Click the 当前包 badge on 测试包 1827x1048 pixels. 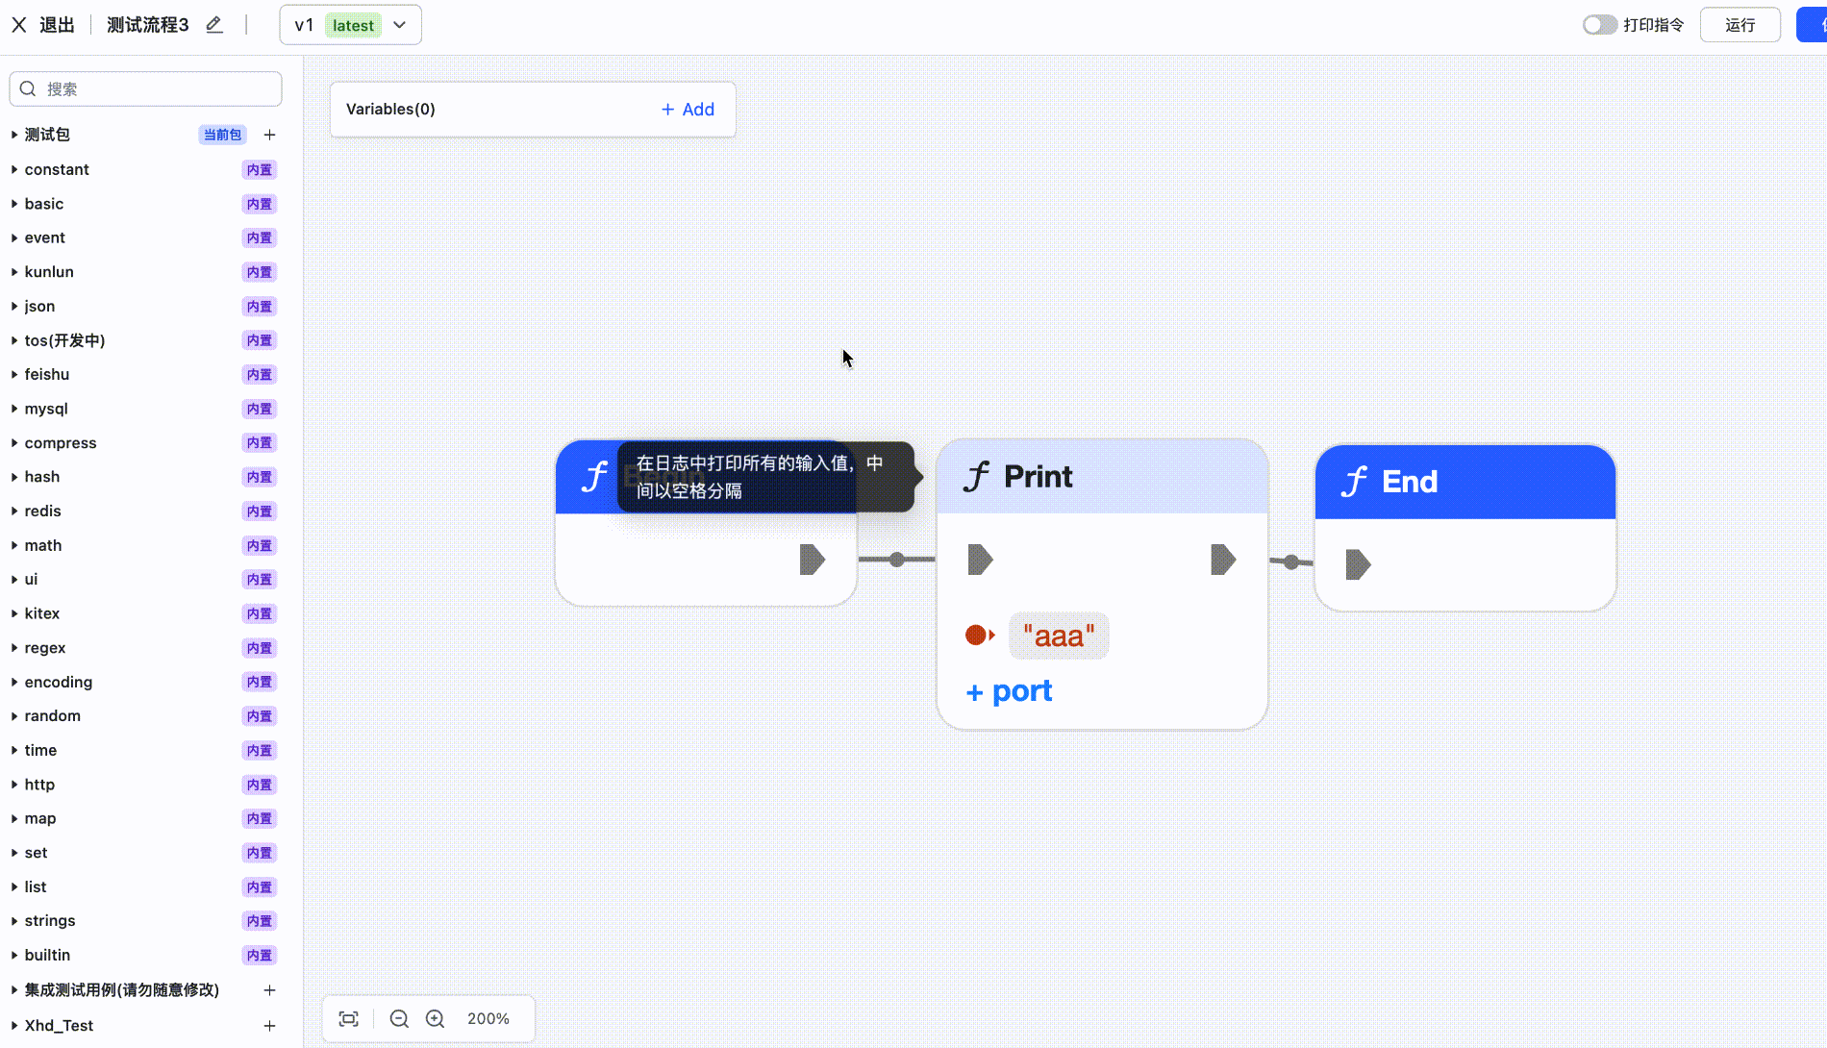[222, 135]
